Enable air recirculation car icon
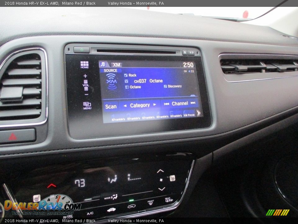The width and height of the screenshot is (298, 224). (x=111, y=210)
